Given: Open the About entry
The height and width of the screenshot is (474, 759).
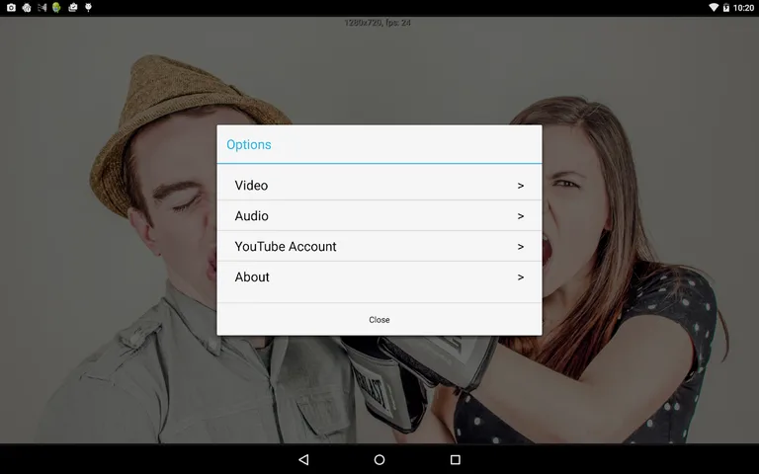Looking at the screenshot, I should (379, 277).
